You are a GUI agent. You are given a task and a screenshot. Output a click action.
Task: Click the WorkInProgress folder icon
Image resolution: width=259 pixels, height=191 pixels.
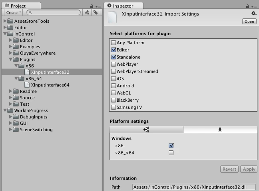pos(10,110)
